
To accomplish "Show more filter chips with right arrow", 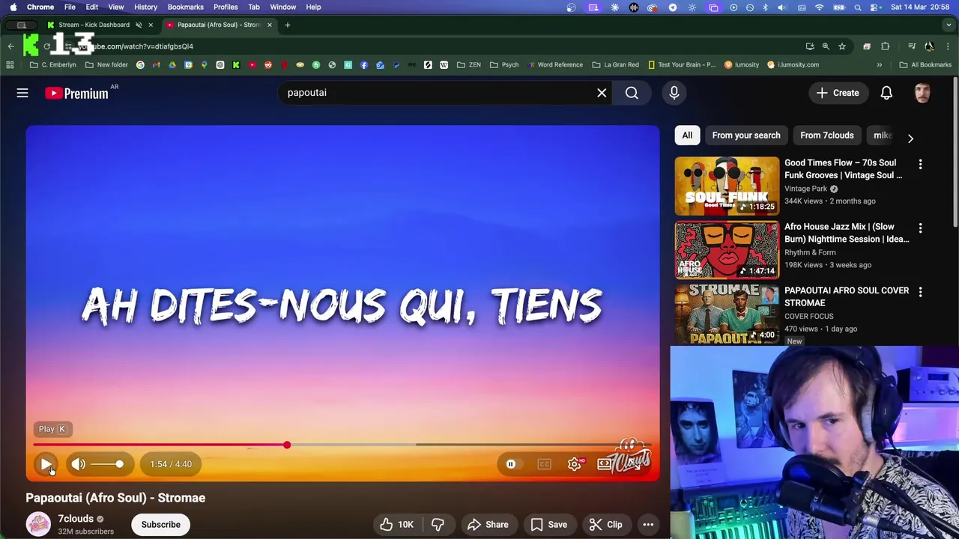I will 910,138.
